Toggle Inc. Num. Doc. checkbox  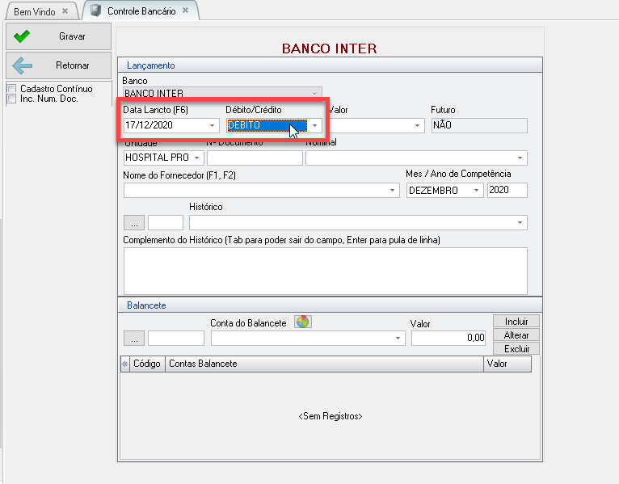[x=12, y=99]
